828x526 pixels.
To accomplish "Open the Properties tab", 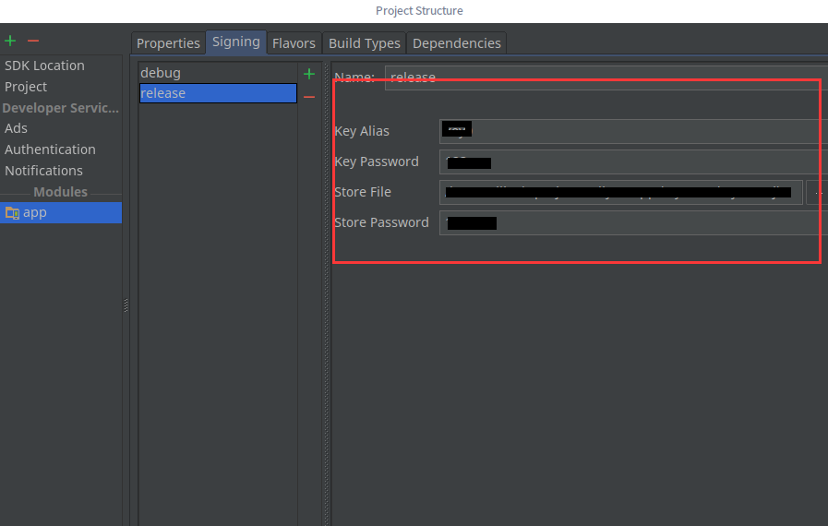I will [x=168, y=43].
